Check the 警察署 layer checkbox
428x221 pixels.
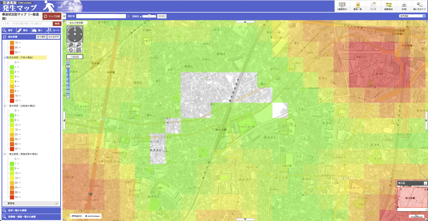click(6, 203)
